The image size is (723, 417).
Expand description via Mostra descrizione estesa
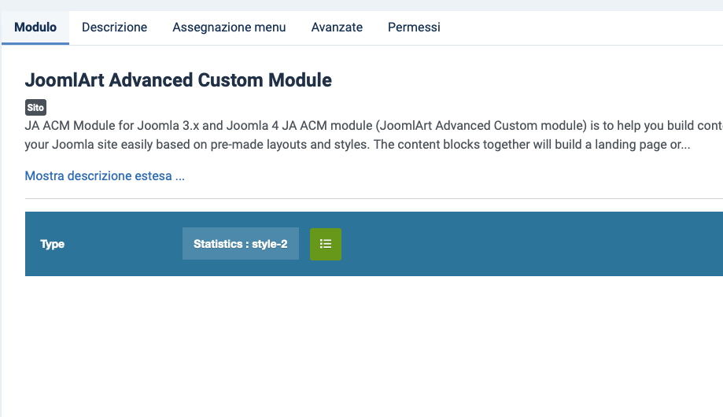tap(105, 176)
